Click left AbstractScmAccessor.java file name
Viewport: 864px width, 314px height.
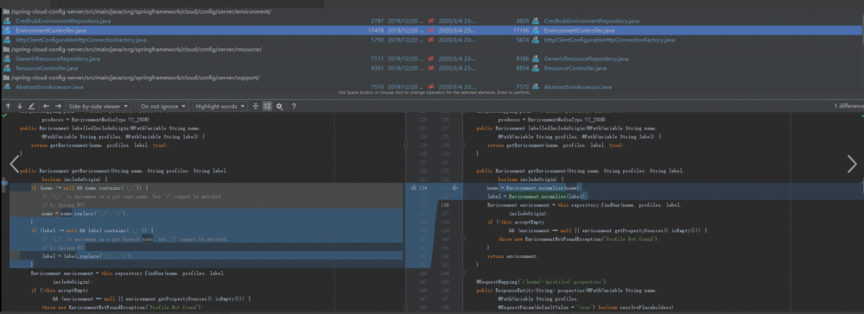49,87
